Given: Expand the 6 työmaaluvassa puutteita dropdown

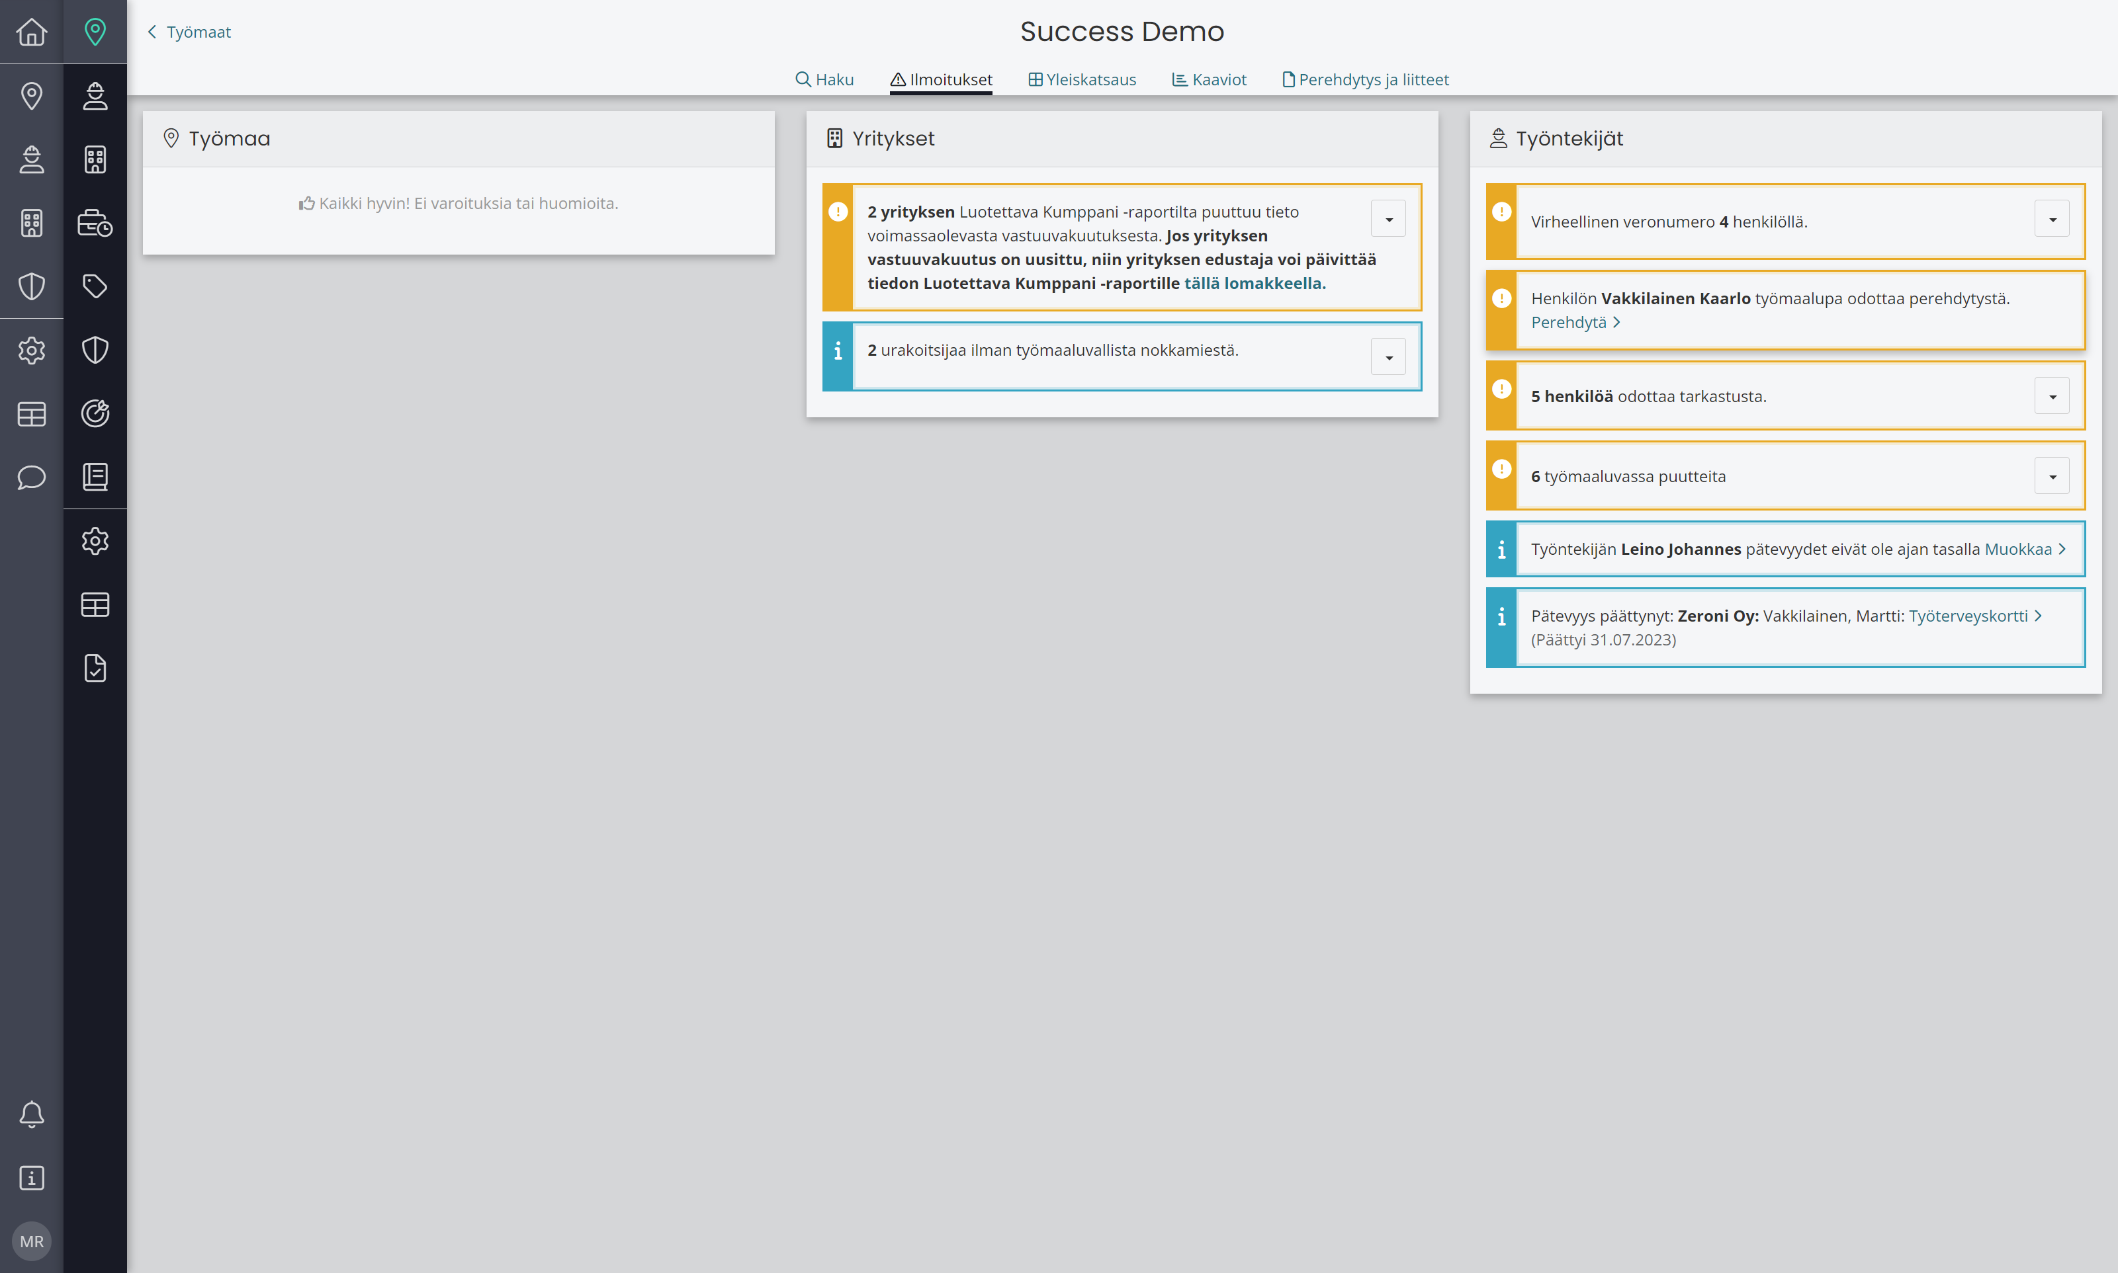Looking at the screenshot, I should 2052,476.
